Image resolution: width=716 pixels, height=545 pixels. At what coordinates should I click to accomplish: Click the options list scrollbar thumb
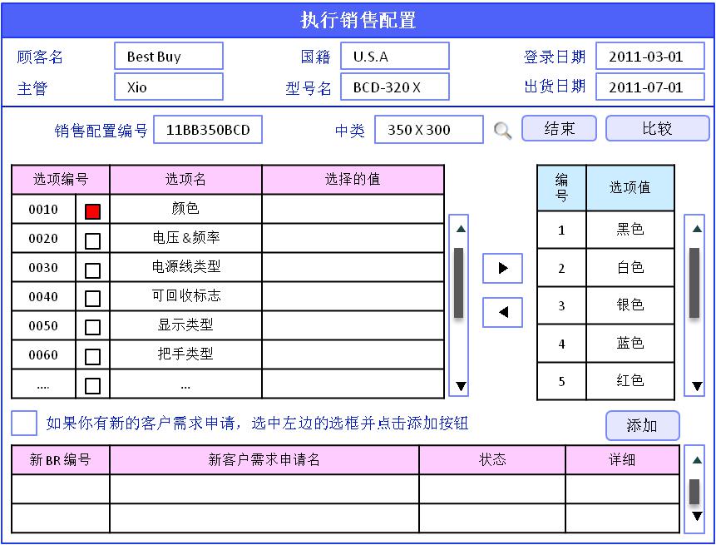[x=458, y=282]
